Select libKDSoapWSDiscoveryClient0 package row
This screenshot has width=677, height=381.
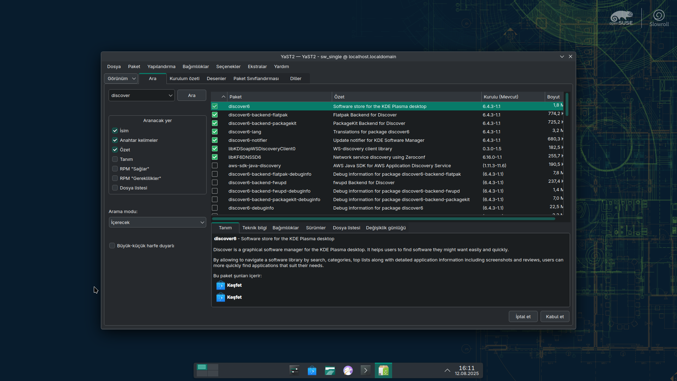(x=387, y=149)
